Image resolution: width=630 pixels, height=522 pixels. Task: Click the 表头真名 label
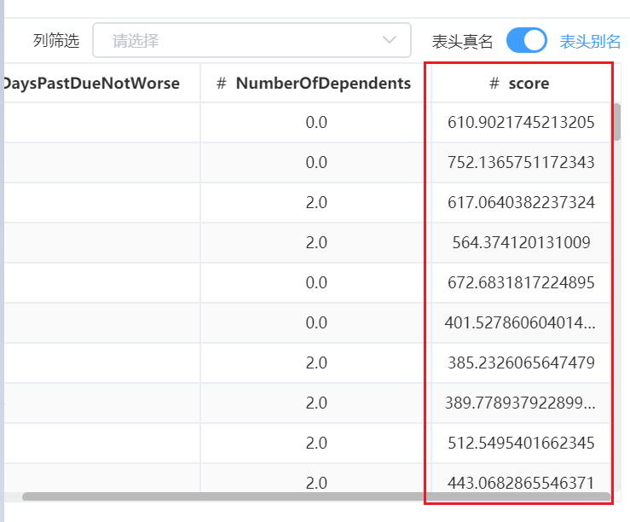(x=462, y=42)
